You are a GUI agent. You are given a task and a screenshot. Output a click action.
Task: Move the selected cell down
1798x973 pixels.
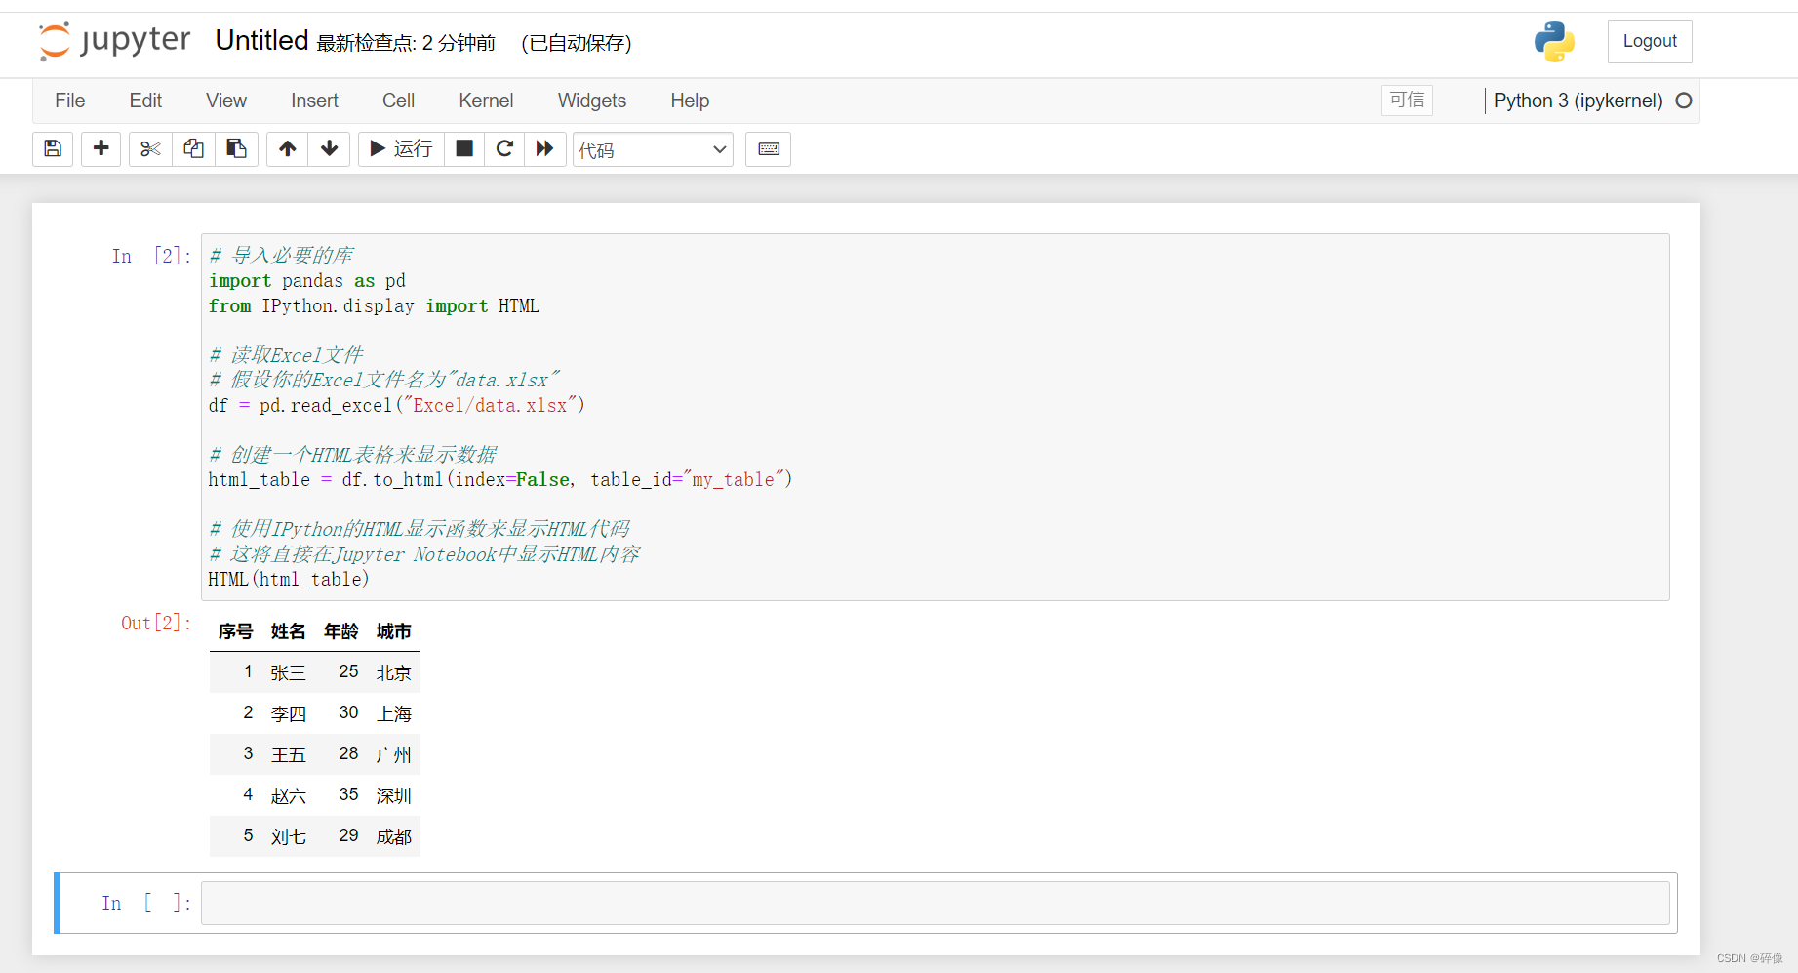(329, 148)
